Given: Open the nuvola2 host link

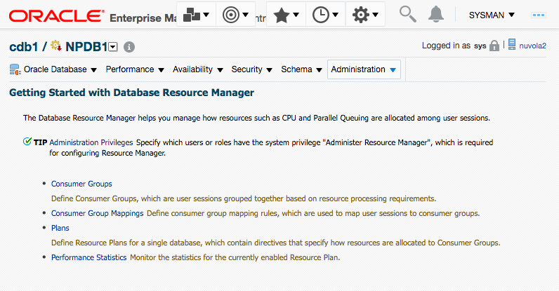Looking at the screenshot, I should click(x=532, y=46).
